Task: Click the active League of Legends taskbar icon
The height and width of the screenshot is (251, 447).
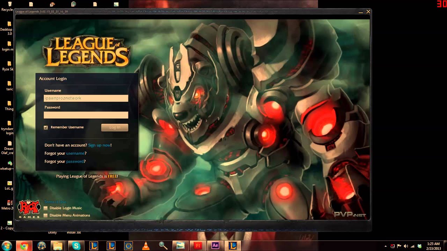Action: pyautogui.click(x=233, y=246)
